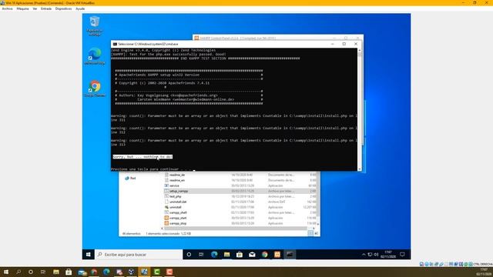Click Explorer horizontal scrollbar right arrow
493x277 pixels.
click(314, 229)
